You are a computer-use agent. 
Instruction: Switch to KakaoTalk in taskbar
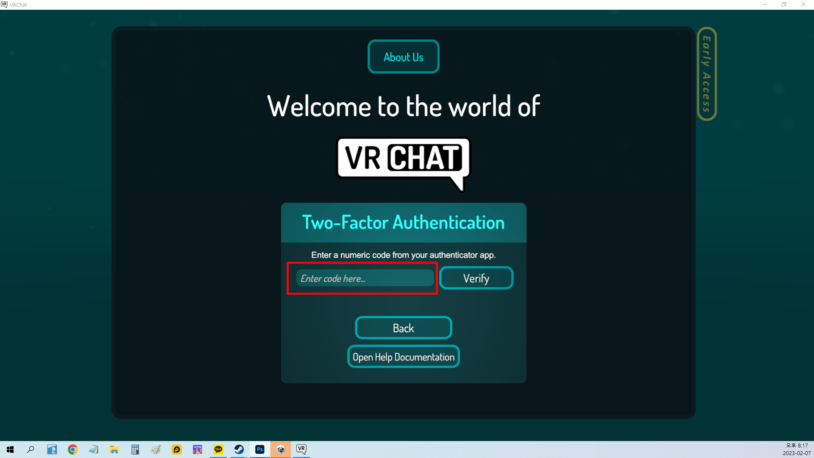coord(218,450)
